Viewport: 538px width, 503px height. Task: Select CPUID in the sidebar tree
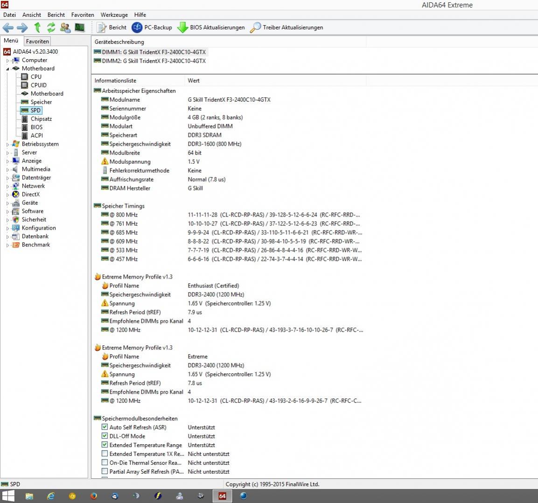pyautogui.click(x=38, y=85)
